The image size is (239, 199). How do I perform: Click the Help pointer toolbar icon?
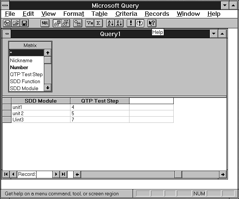pos(152,23)
